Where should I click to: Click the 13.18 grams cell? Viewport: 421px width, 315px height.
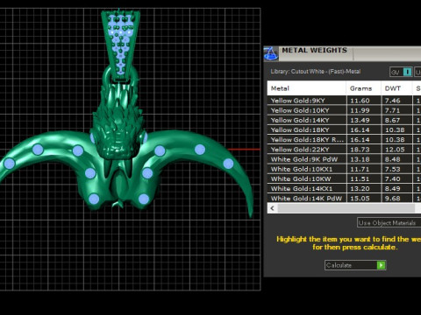pos(364,159)
